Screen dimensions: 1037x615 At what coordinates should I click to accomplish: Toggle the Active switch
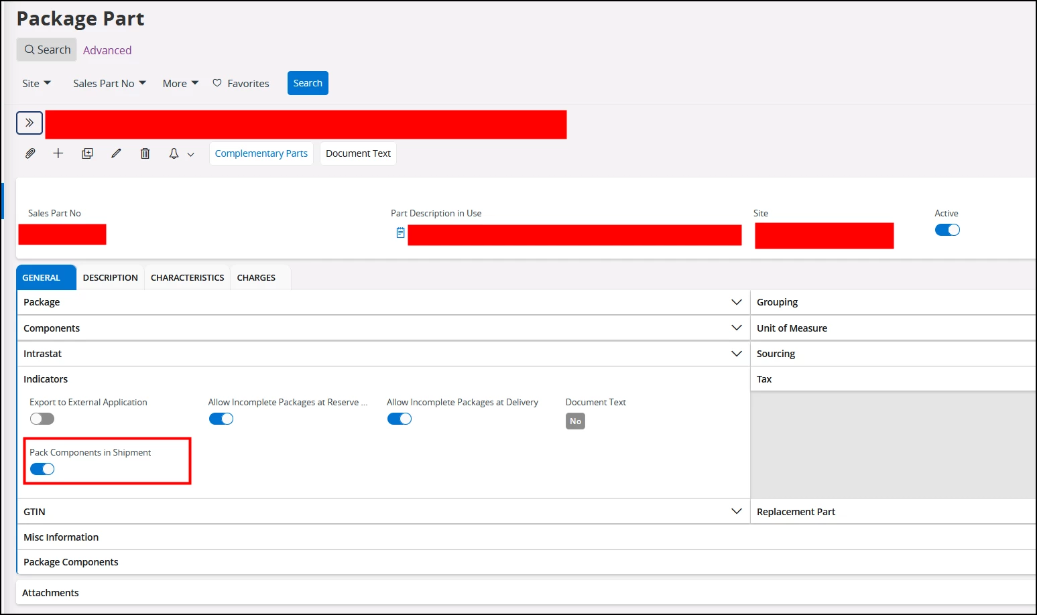947,230
